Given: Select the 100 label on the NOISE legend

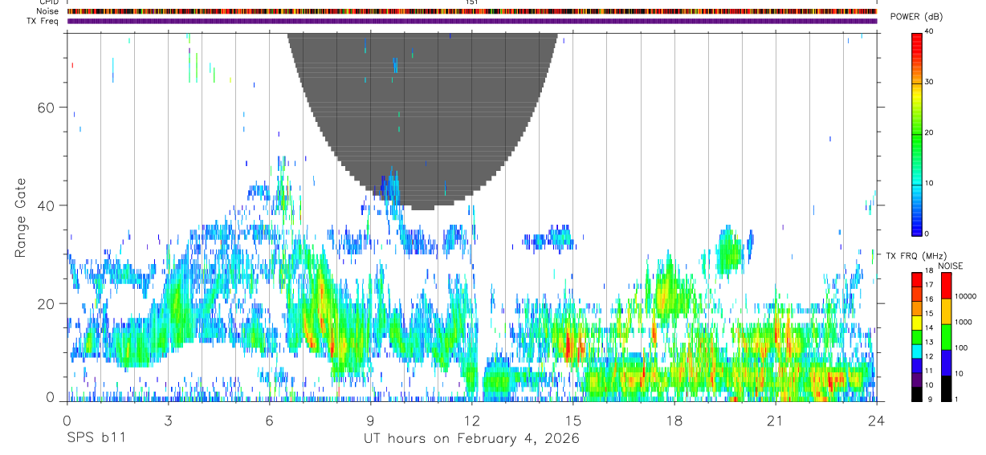Looking at the screenshot, I should [961, 347].
